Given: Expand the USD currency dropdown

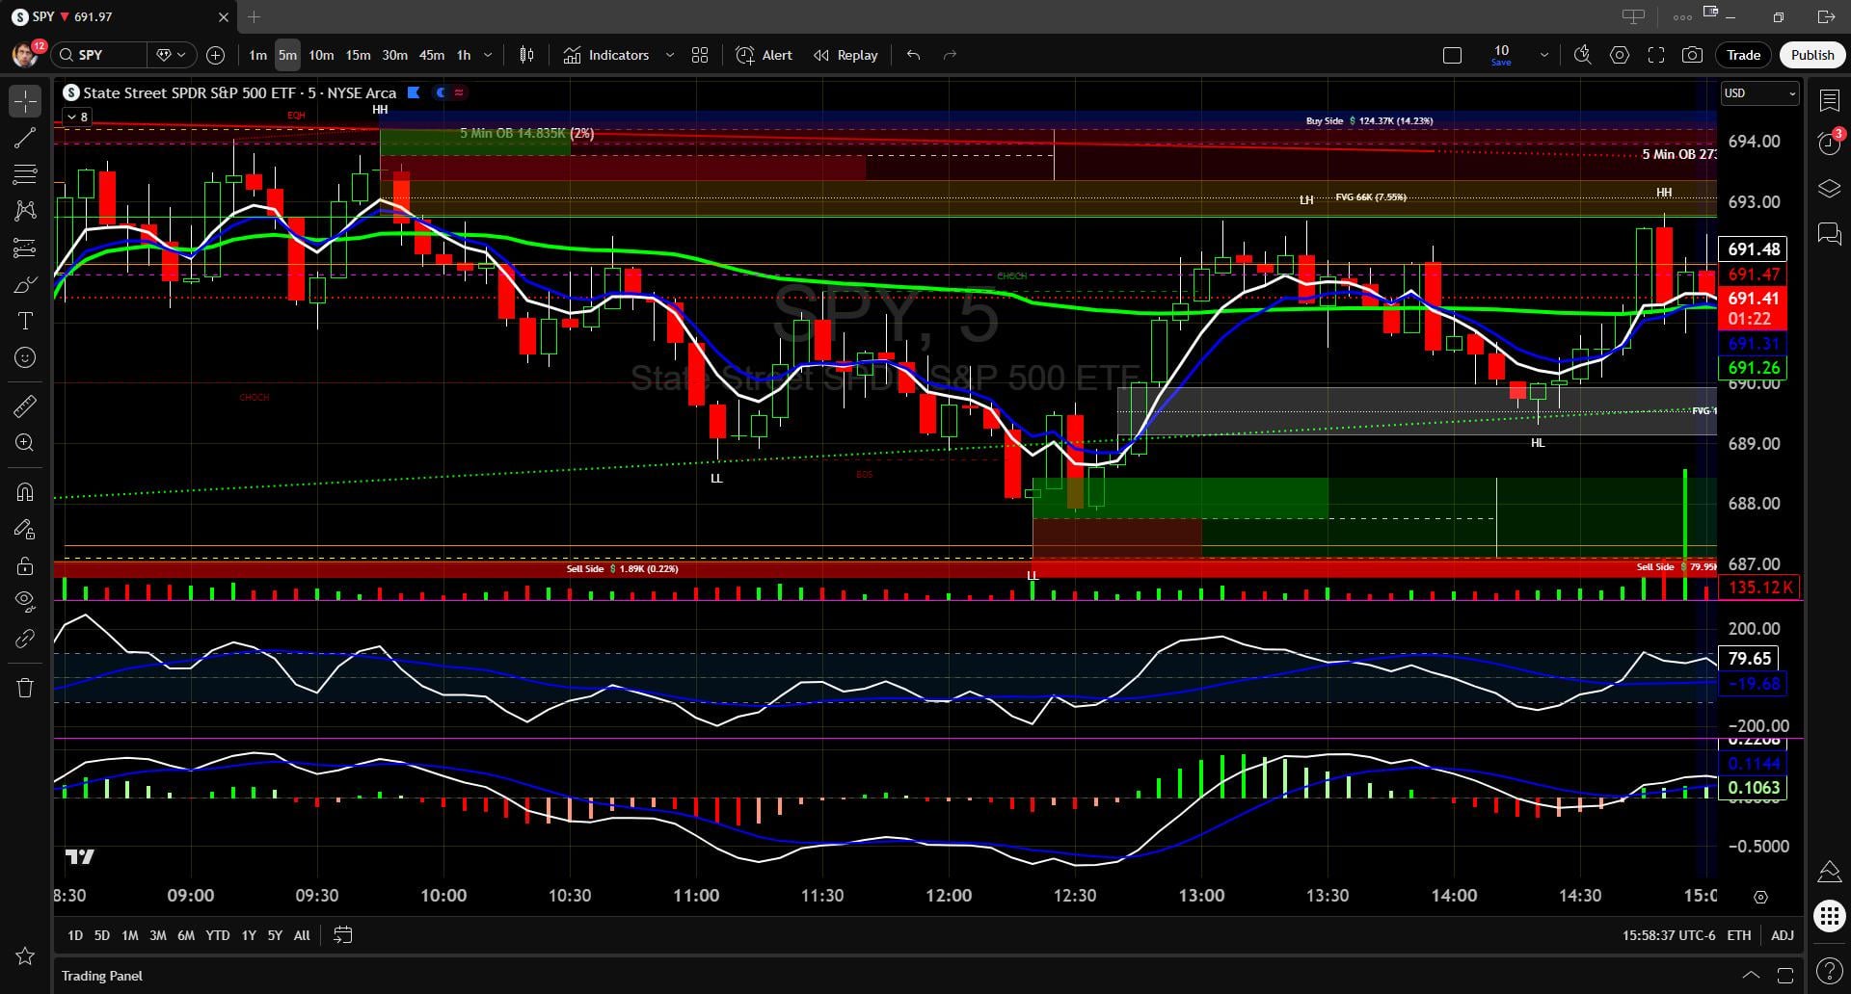Looking at the screenshot, I should click(1759, 93).
